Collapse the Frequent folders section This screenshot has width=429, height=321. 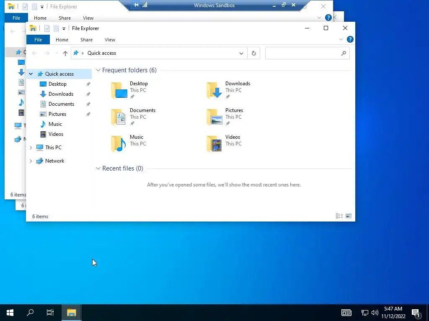[98, 70]
